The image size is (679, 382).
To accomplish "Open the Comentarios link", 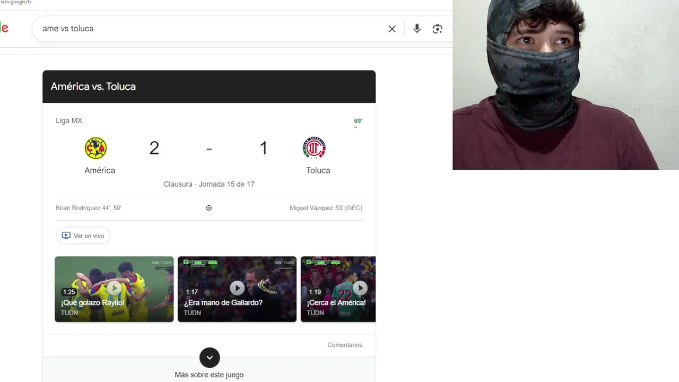I will [x=345, y=345].
